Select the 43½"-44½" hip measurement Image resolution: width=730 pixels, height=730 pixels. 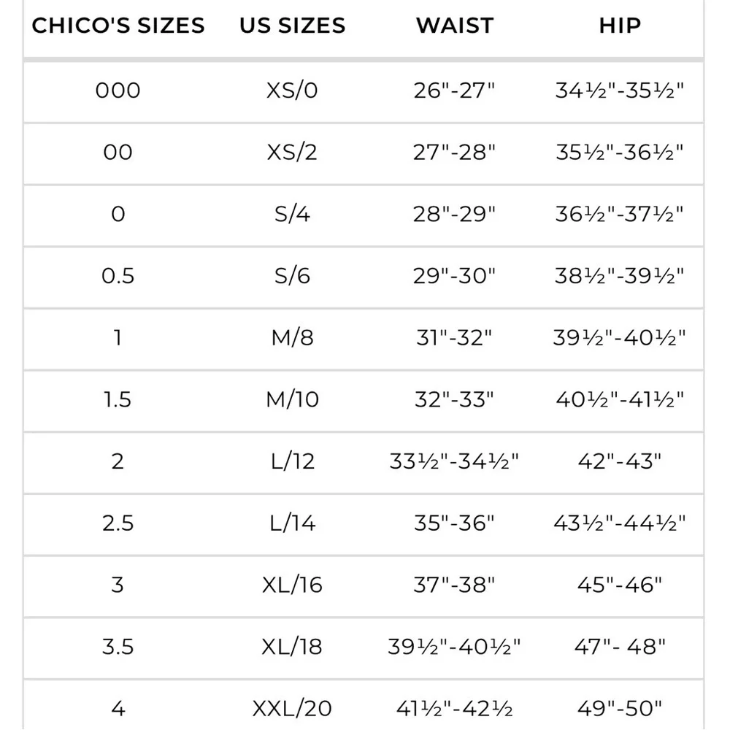click(620, 523)
